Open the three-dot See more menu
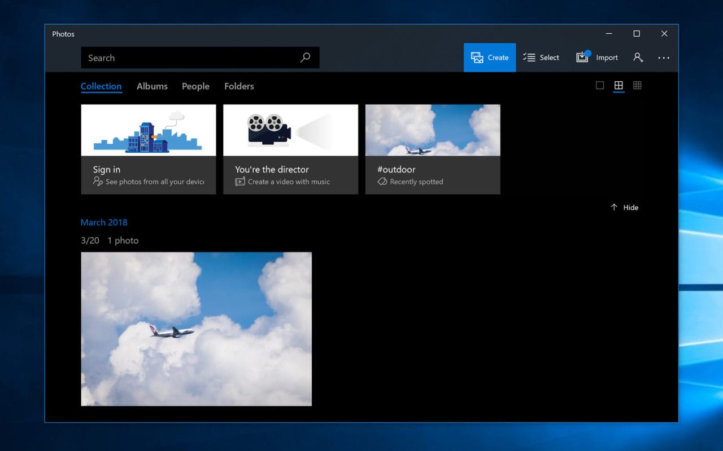Screen dimensions: 723x451 (664, 58)
